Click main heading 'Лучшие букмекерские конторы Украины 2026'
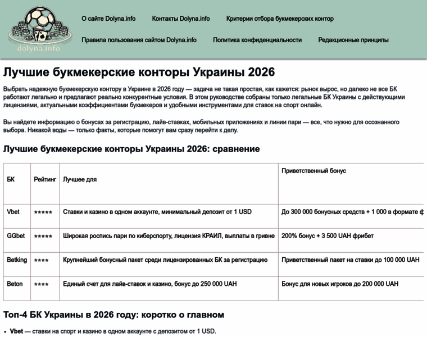This screenshot has width=427, height=337. 139,72
